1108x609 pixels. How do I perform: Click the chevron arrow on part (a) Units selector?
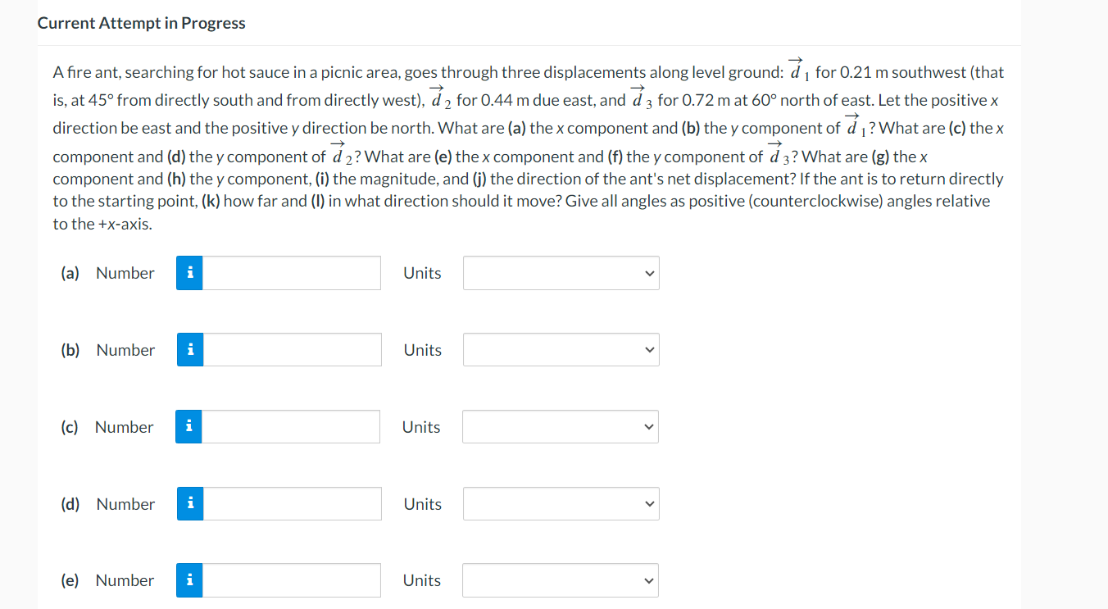648,273
